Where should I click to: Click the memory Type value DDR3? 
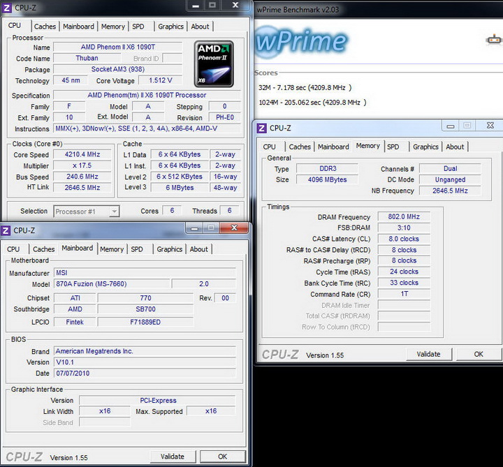click(x=327, y=169)
